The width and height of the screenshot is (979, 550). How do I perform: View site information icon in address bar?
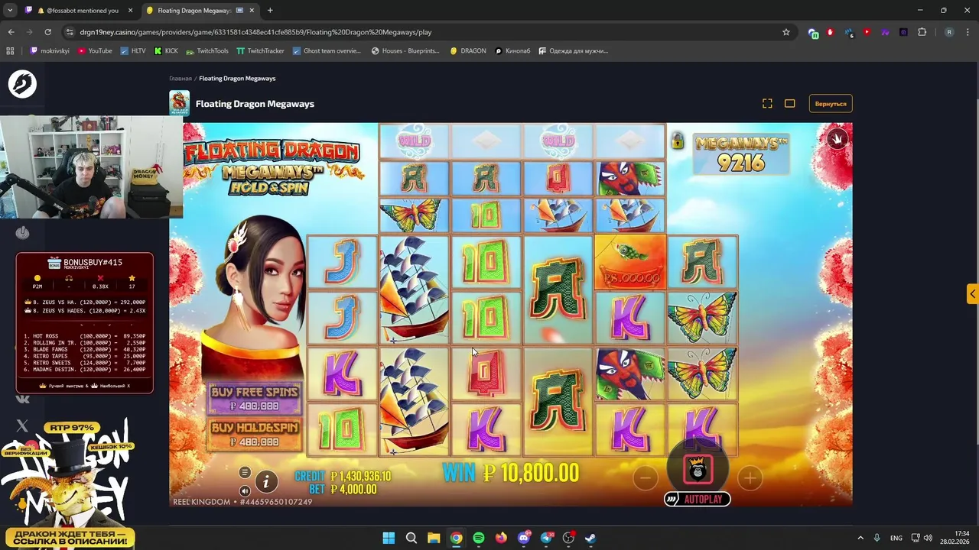click(70, 32)
